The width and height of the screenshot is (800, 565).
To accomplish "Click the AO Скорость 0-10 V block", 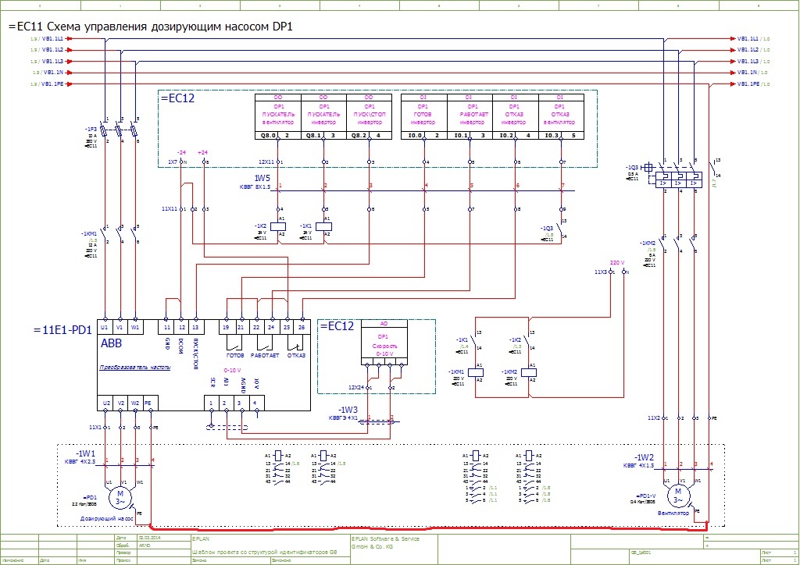I will pos(383,343).
